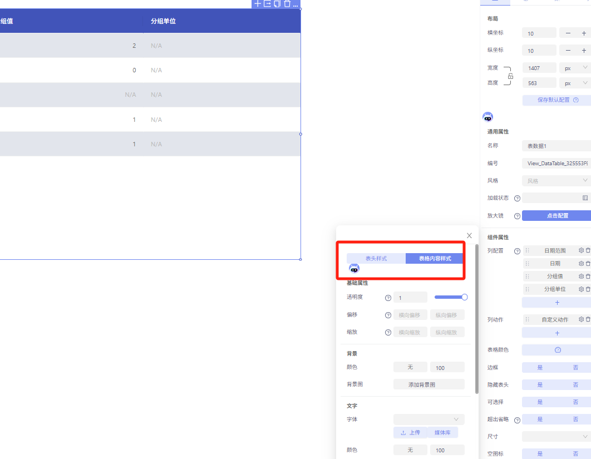The width and height of the screenshot is (591, 459).
Task: Click 保存默认配置 button
Action: (x=556, y=100)
